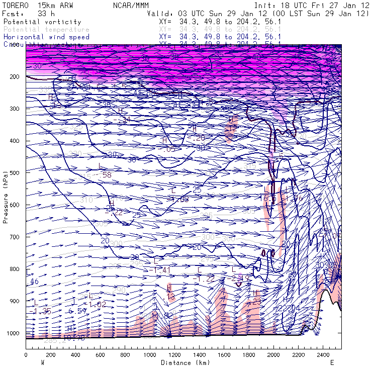This screenshot has height=372, width=372.
Task: Click the 1000 km distance axis label
Action: click(x=150, y=355)
